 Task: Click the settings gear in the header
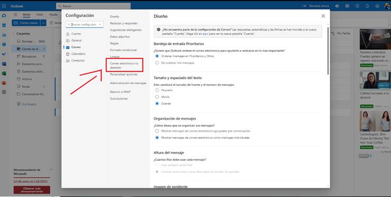[377, 6]
